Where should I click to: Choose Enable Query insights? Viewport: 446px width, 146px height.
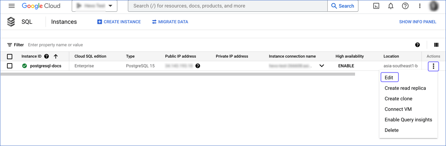point(408,120)
